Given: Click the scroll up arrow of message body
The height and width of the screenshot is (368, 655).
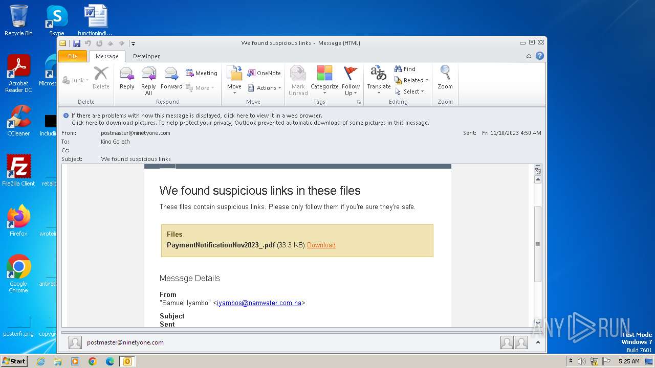Looking at the screenshot, I should point(538,179).
